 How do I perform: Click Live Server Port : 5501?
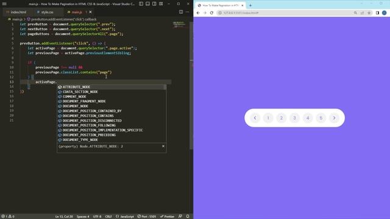click(x=147, y=217)
